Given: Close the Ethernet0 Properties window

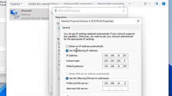Looking at the screenshot, I should point(124,11).
